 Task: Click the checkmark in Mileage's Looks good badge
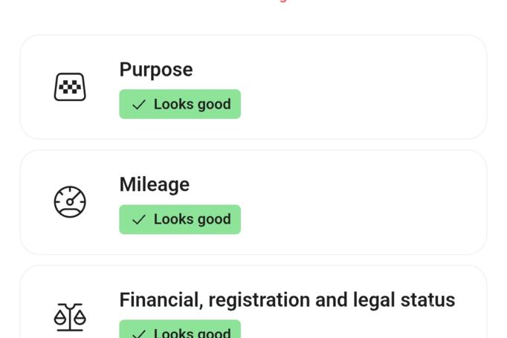[x=139, y=220]
